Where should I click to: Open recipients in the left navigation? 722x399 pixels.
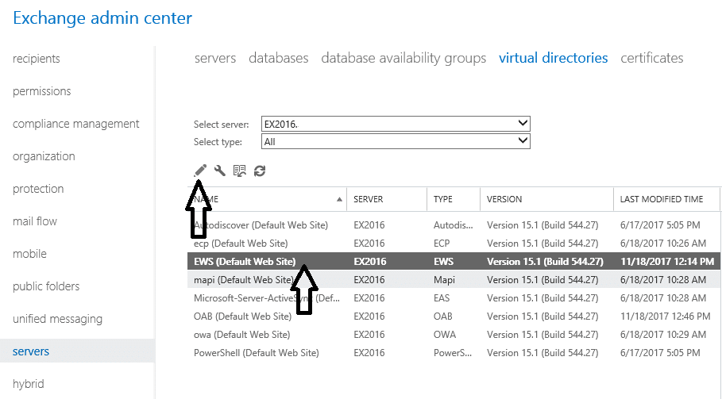pos(37,59)
